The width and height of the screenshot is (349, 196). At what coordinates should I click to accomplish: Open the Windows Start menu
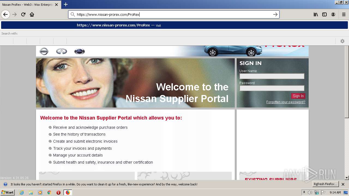coord(7,192)
